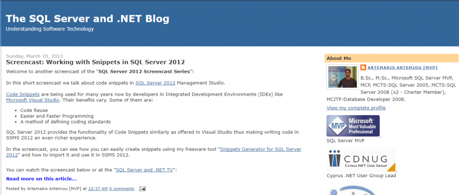Image resolution: width=459 pixels, height=195 pixels.
Task: Select A method of defining coding standards
Action: pyautogui.click(x=65, y=122)
